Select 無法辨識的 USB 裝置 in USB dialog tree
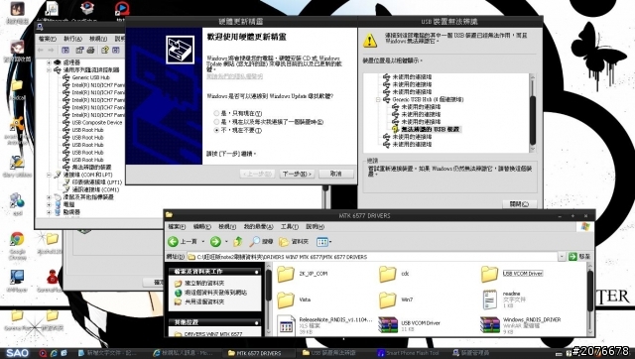Viewport: 635px width, 359px height. coord(430,129)
